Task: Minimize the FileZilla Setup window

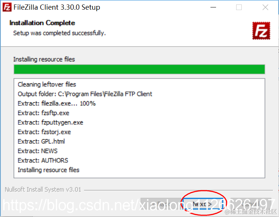Action: pos(213,7)
